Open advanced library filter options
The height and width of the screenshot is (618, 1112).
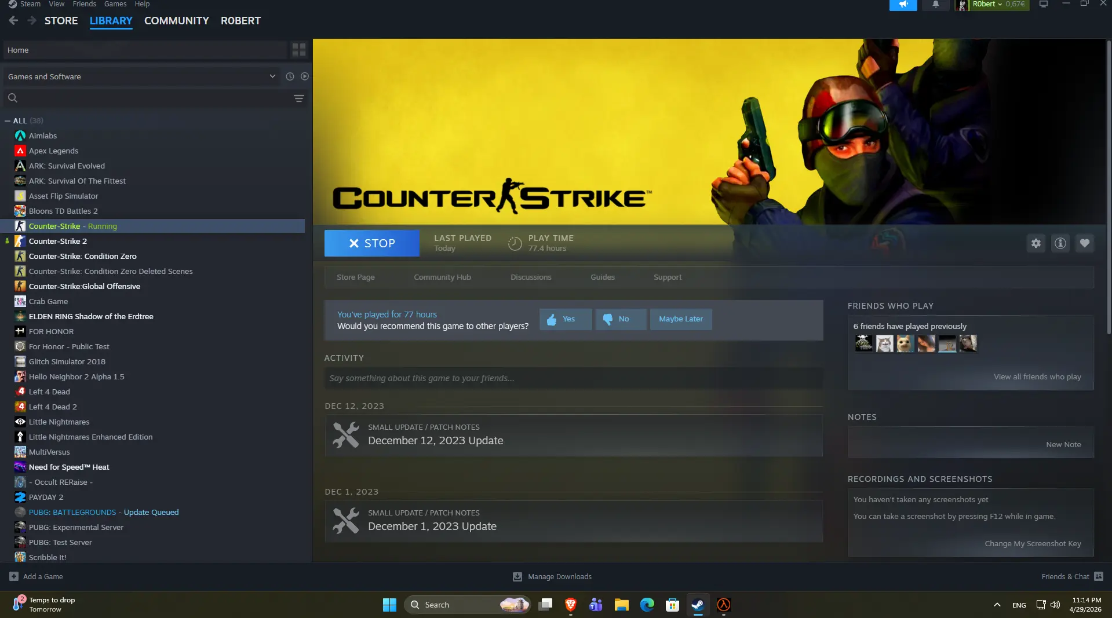pos(299,98)
